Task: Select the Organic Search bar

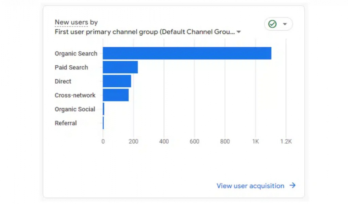Action: pos(187,53)
